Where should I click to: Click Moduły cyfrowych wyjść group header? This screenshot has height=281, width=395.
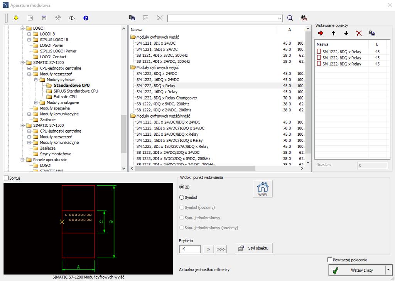coord(157,67)
